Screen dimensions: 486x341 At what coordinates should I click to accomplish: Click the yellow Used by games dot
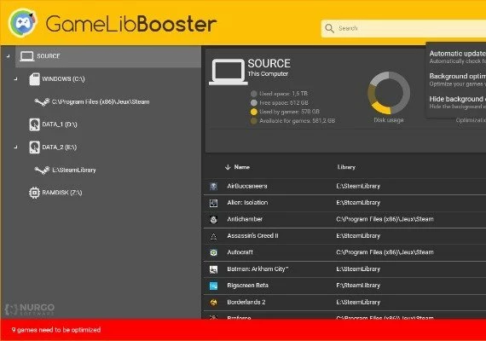coord(254,112)
